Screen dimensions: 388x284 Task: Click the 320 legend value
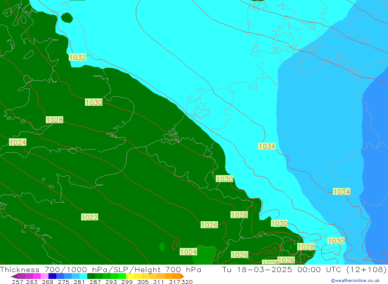pyautogui.click(x=187, y=282)
